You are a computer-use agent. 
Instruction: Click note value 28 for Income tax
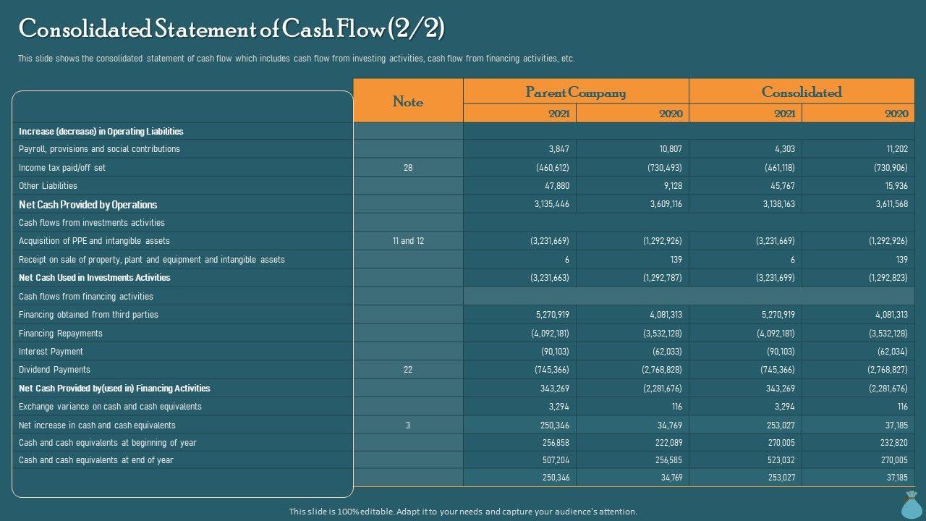(408, 168)
